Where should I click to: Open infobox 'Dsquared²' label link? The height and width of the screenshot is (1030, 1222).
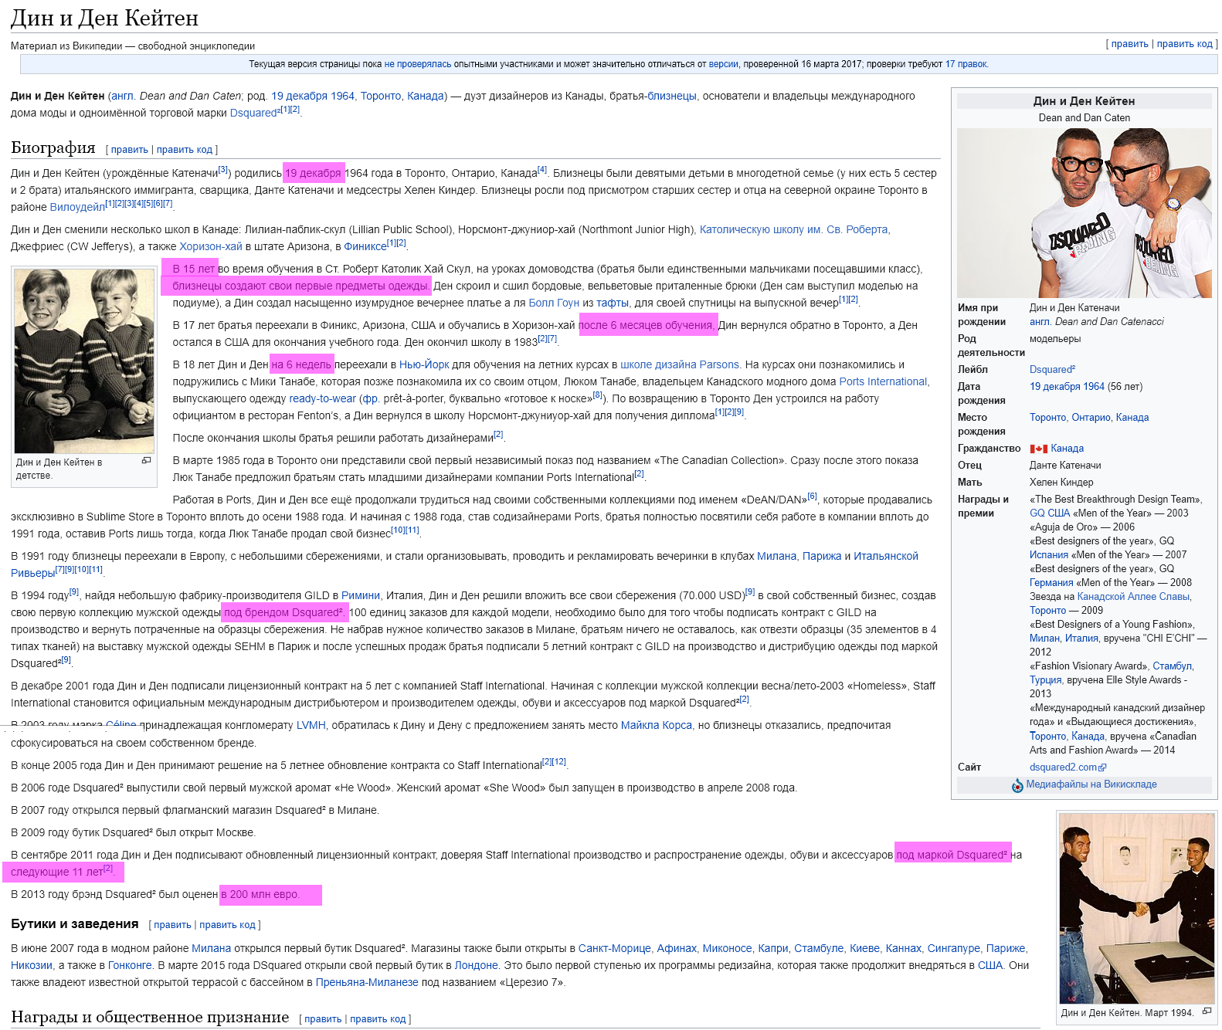(1052, 370)
